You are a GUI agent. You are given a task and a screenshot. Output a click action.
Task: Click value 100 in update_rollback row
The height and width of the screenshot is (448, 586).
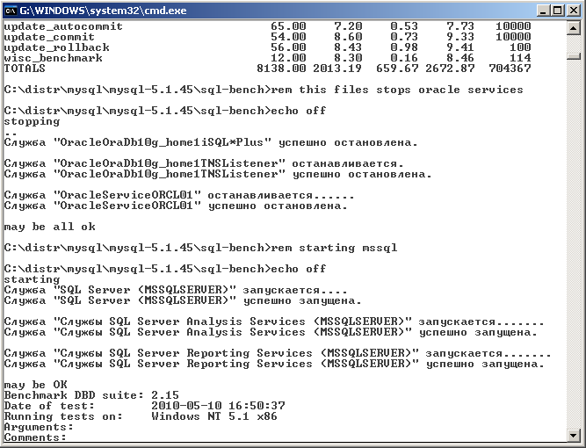click(x=520, y=47)
